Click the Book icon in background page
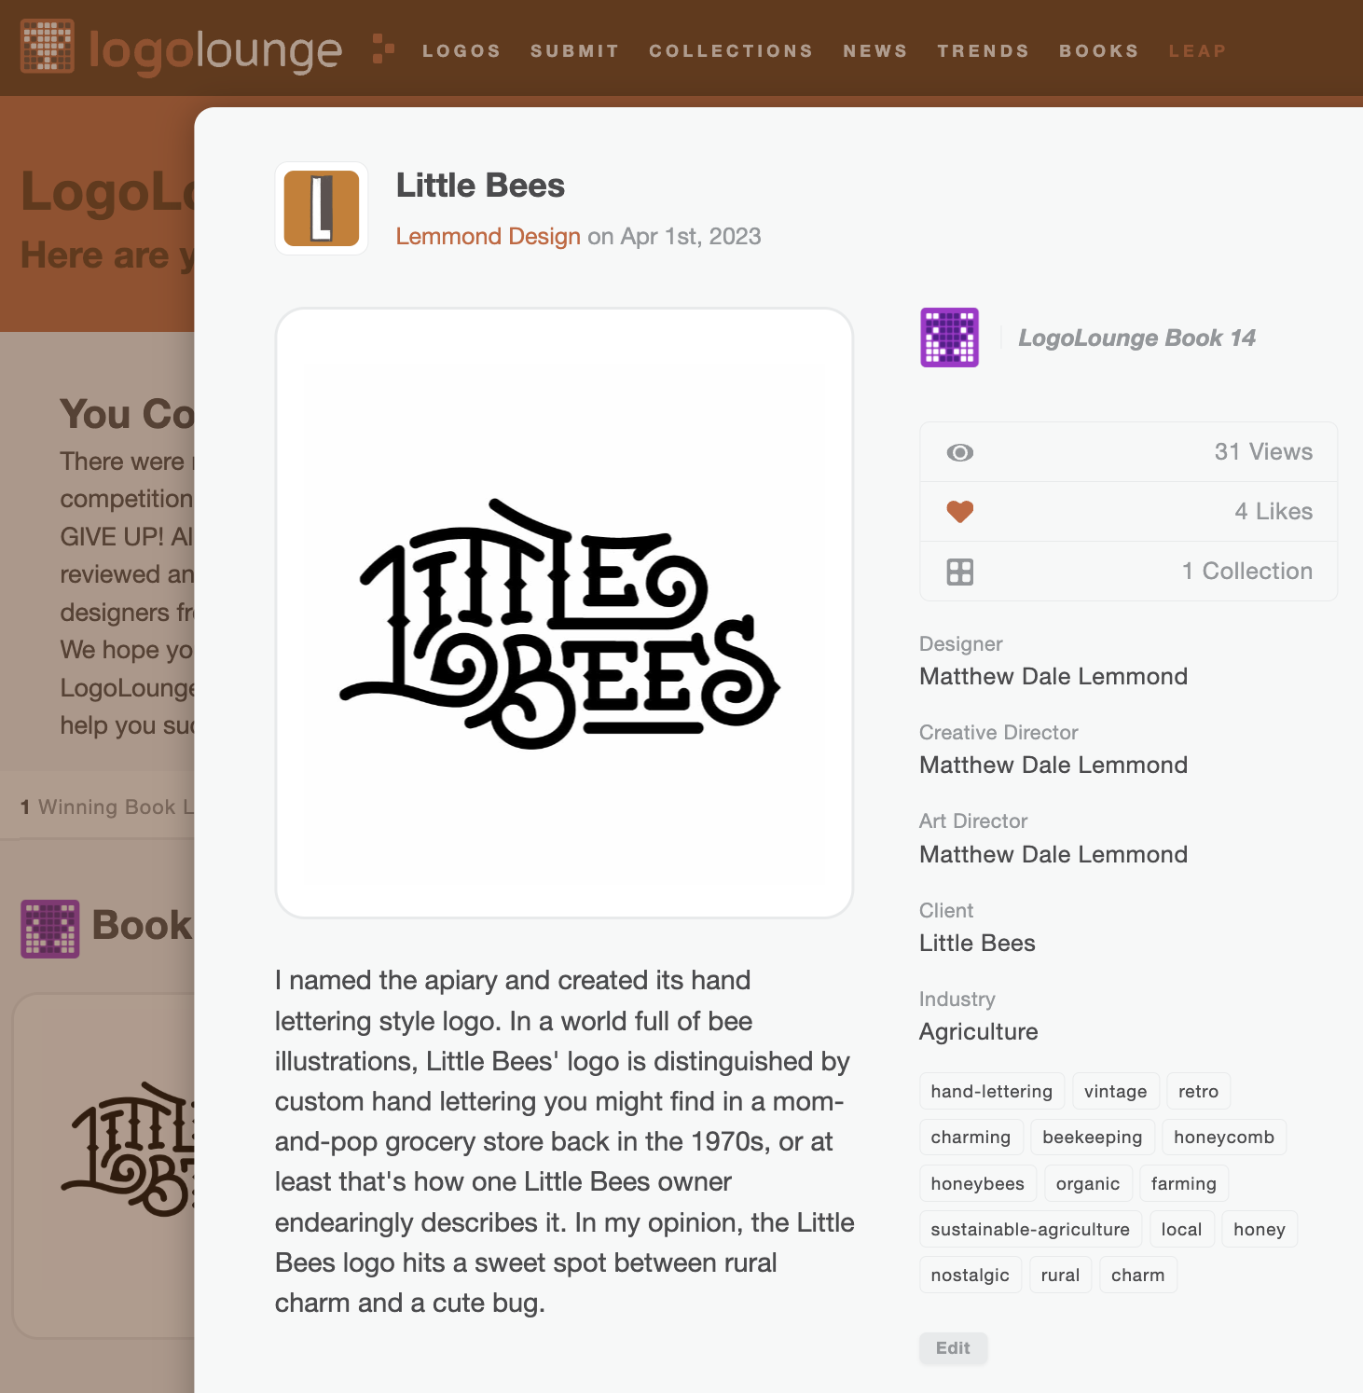Viewport: 1363px width, 1393px height. tap(50, 929)
